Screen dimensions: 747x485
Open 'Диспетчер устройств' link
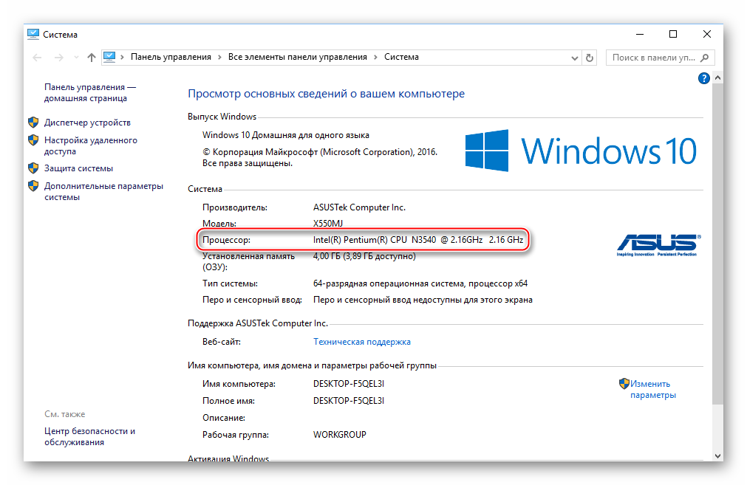(87, 123)
